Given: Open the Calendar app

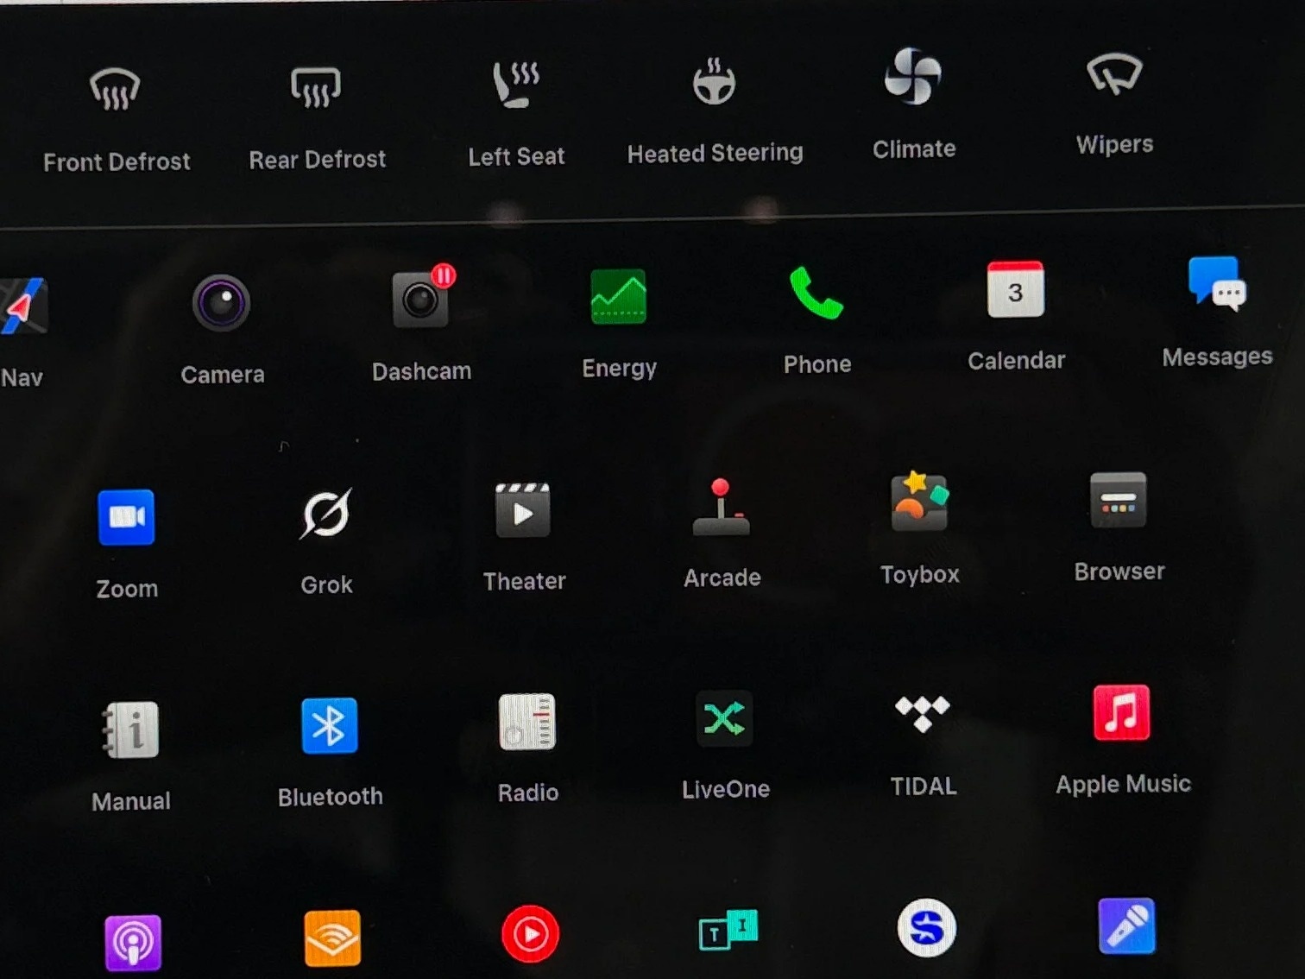Looking at the screenshot, I should click(x=1015, y=289).
